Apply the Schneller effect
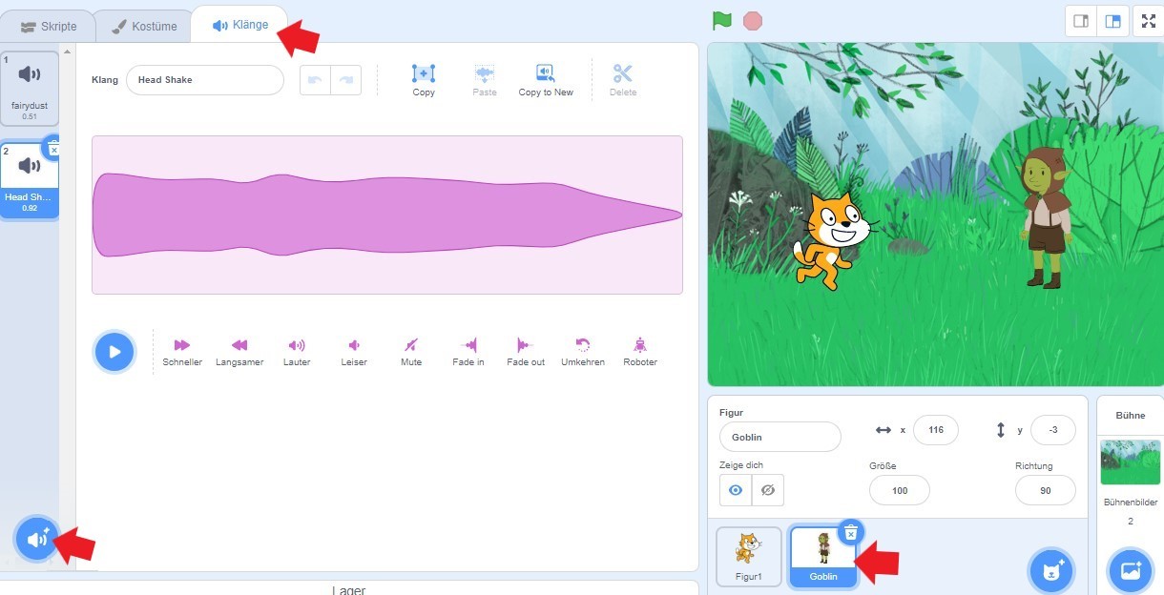This screenshot has height=595, width=1164. (182, 352)
